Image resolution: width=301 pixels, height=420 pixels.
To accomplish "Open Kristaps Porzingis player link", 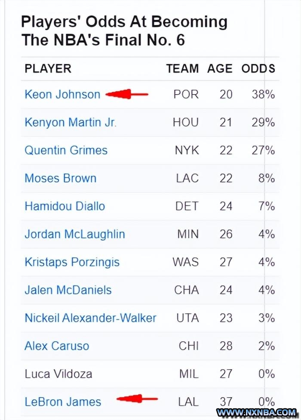I will 72,262.
